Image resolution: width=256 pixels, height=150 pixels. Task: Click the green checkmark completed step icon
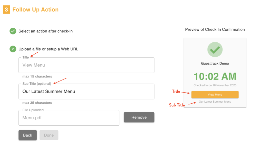coord(13,31)
